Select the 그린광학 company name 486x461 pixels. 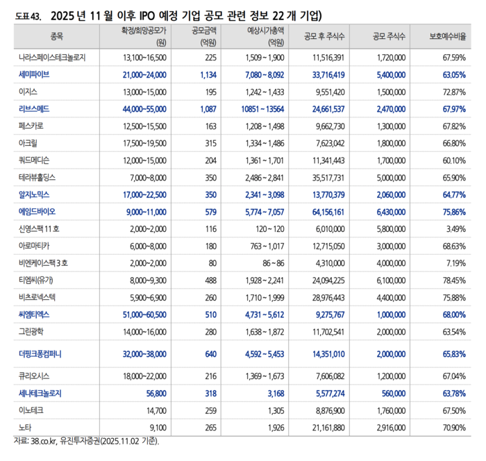pyautogui.click(x=31, y=332)
